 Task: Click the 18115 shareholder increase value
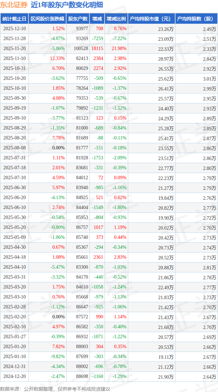pos(97,49)
